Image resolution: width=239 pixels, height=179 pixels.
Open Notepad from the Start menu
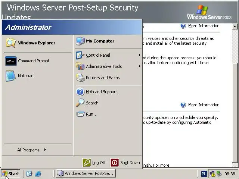coord(38,76)
